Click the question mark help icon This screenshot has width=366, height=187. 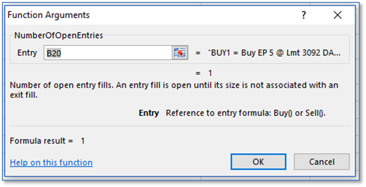[x=303, y=15]
